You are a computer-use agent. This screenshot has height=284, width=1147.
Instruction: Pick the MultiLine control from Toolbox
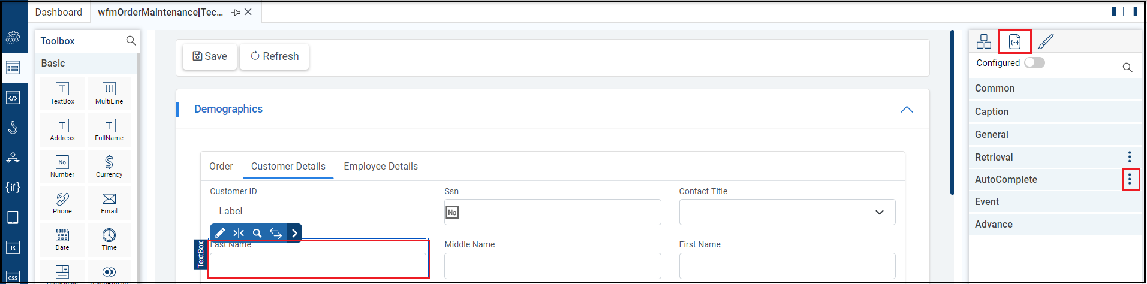tap(109, 93)
